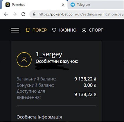Reload the page with refresh icon
124x122 pixels.
point(24,14)
